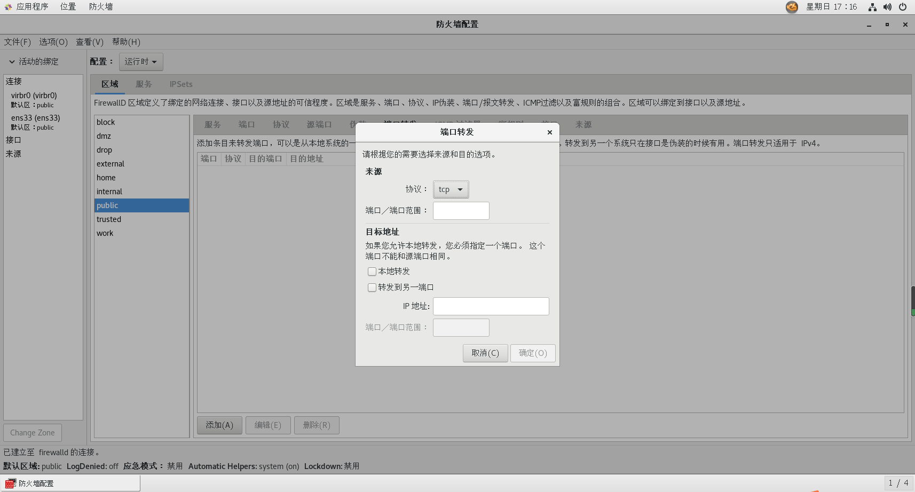Click the firewall icon in bottom taskbar
This screenshot has width=915, height=492.
coord(10,483)
